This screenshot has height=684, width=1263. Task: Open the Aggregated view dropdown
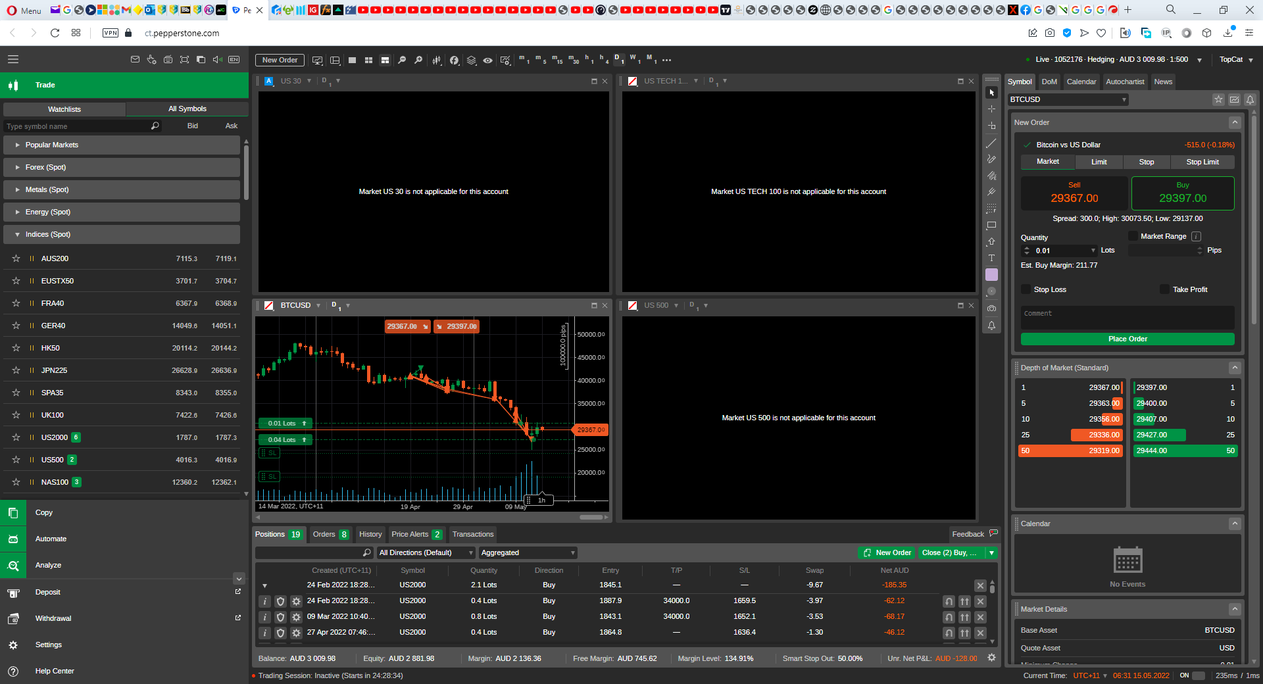tap(528, 552)
